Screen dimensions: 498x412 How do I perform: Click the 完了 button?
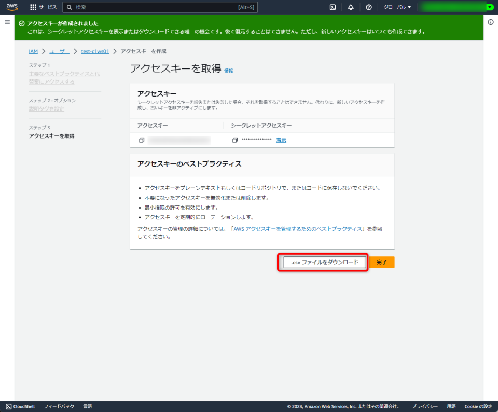coord(381,262)
